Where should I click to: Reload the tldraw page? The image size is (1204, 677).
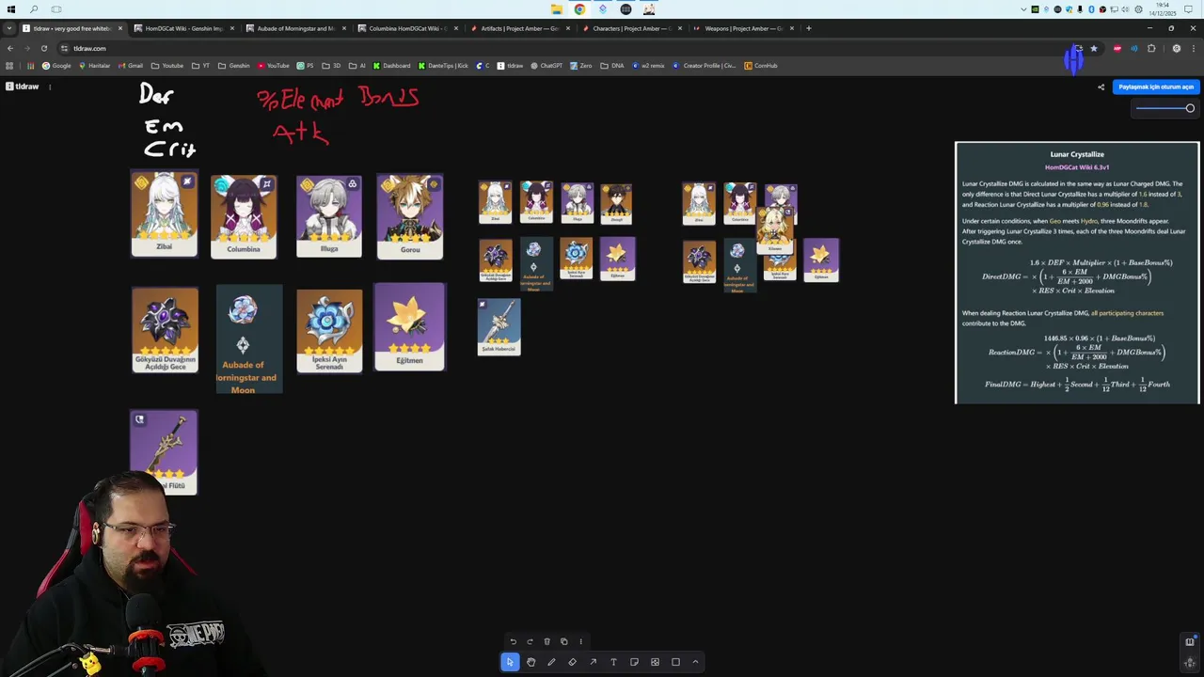[43, 48]
